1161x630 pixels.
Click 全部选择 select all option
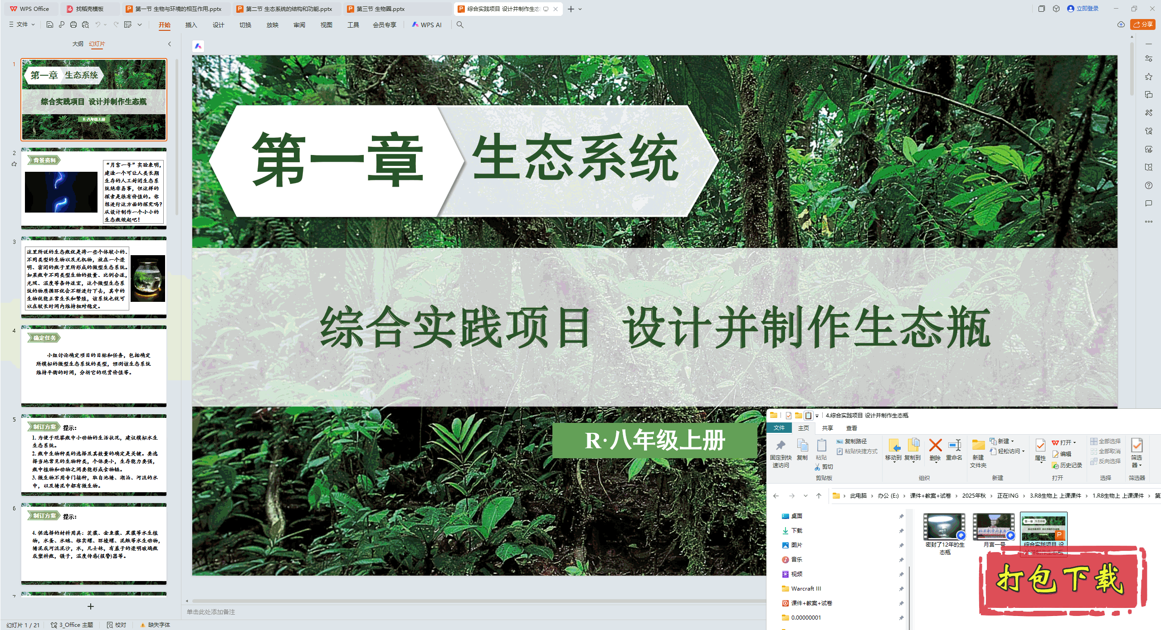[x=1106, y=441]
